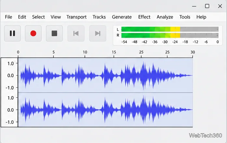Screen dimensions: 227x143
Task: Click the 15 mark on timeline ruler
Action: point(114,52)
